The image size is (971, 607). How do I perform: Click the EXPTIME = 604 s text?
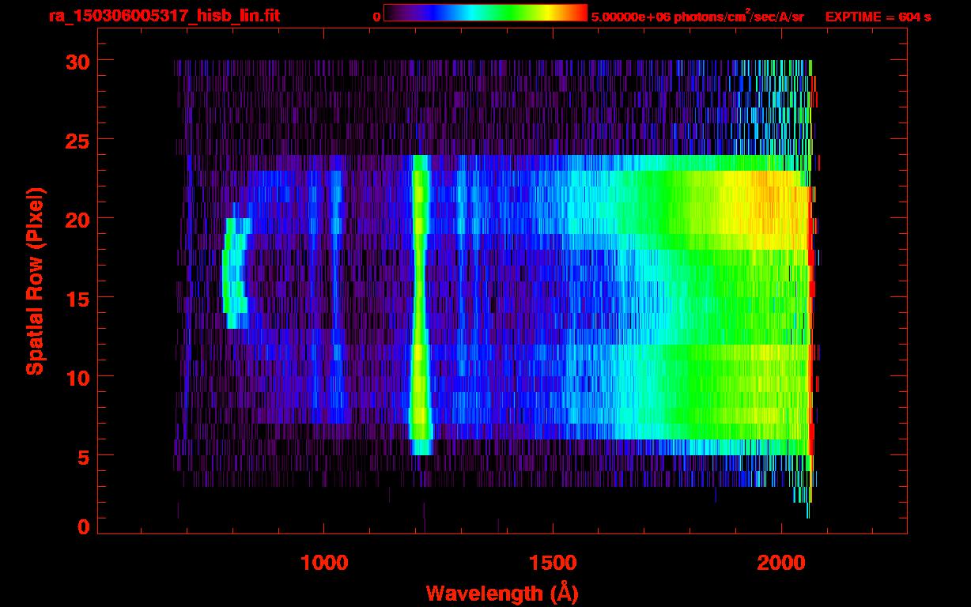[878, 17]
